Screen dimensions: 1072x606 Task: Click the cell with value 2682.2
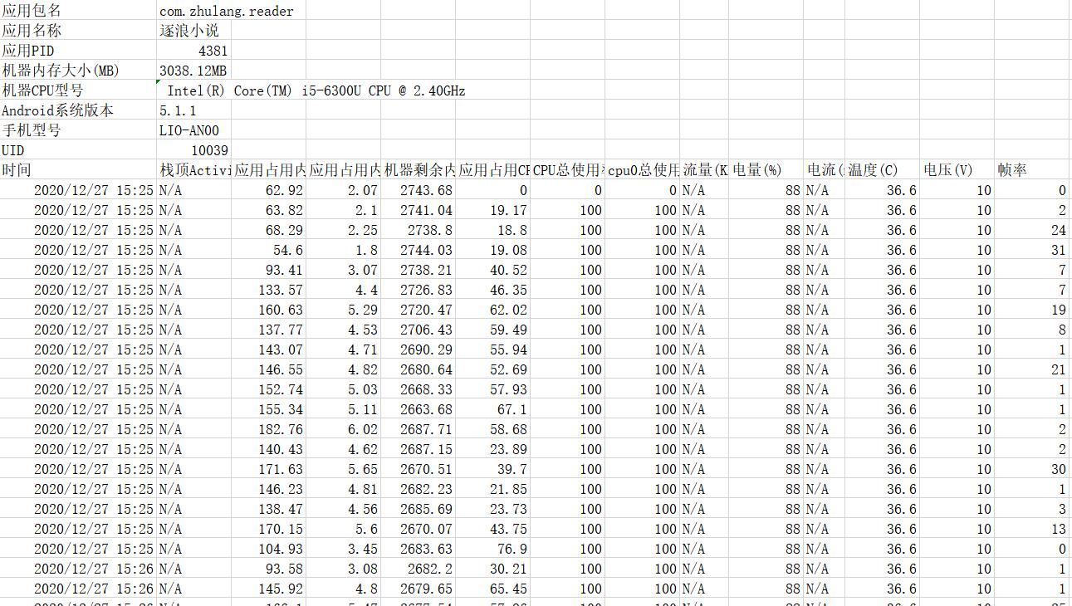coord(419,569)
